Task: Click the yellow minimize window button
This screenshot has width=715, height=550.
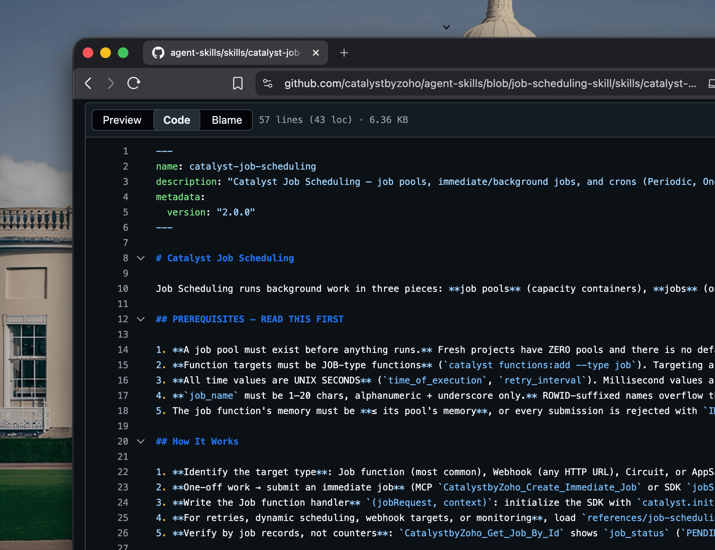Action: pyautogui.click(x=106, y=53)
